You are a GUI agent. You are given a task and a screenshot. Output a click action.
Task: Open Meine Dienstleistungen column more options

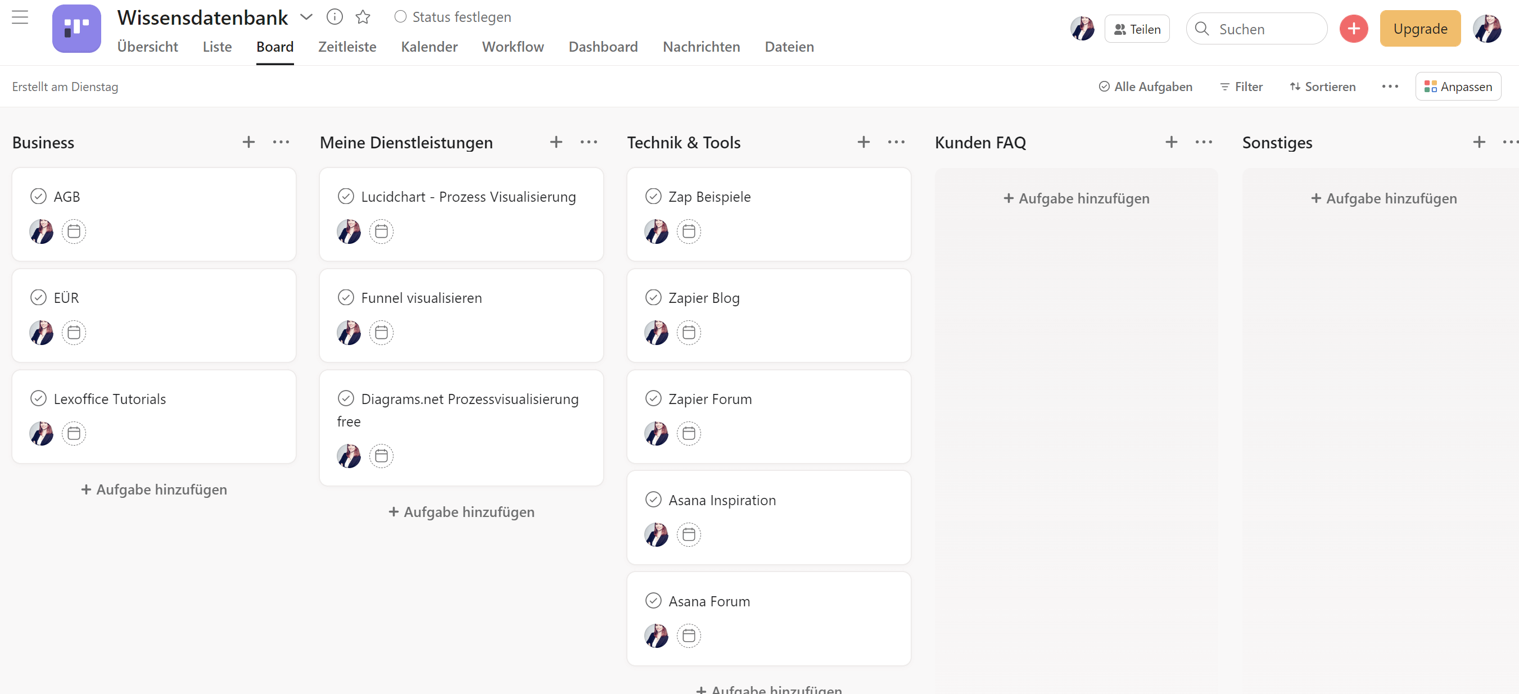point(589,142)
